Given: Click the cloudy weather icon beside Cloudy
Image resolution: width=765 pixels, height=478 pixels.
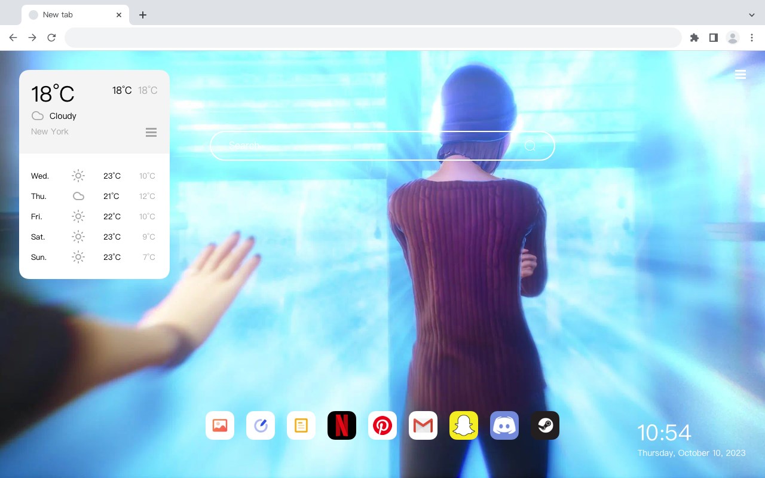Looking at the screenshot, I should click(38, 116).
